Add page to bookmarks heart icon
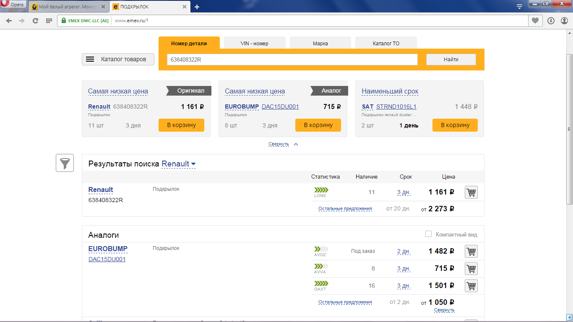 point(535,21)
